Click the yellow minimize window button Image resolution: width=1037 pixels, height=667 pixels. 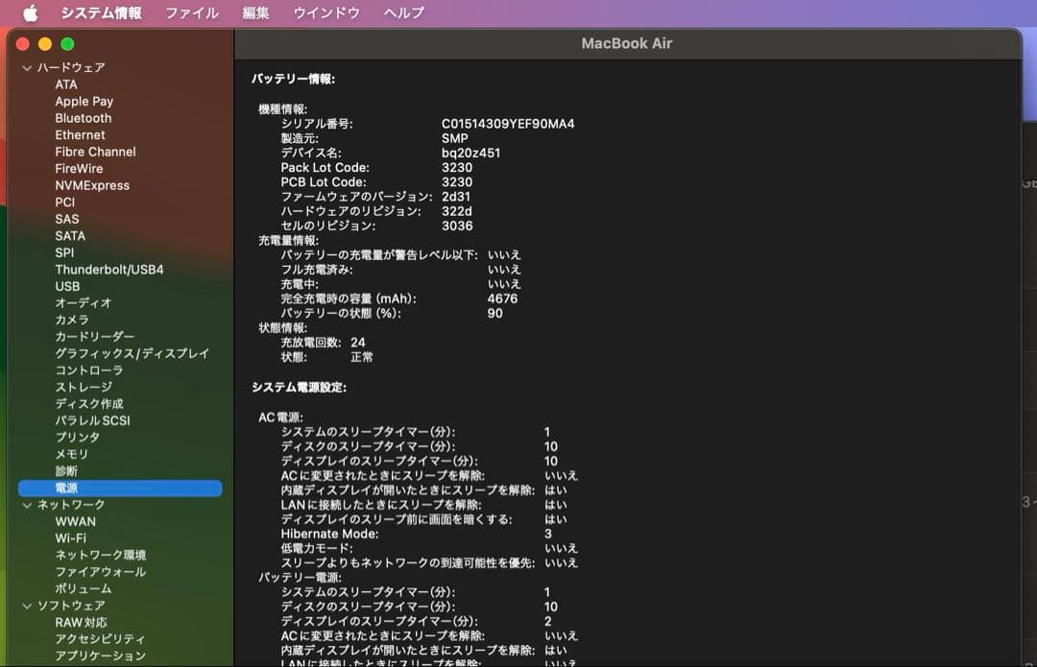coord(45,44)
